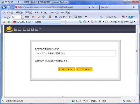140x104 pixels.
Task: Open the ツール(O) dropdown menu
Action: [x=128, y=22]
